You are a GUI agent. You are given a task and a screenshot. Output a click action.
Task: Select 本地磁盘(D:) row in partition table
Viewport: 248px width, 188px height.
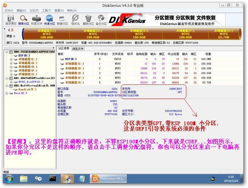(x=134, y=68)
